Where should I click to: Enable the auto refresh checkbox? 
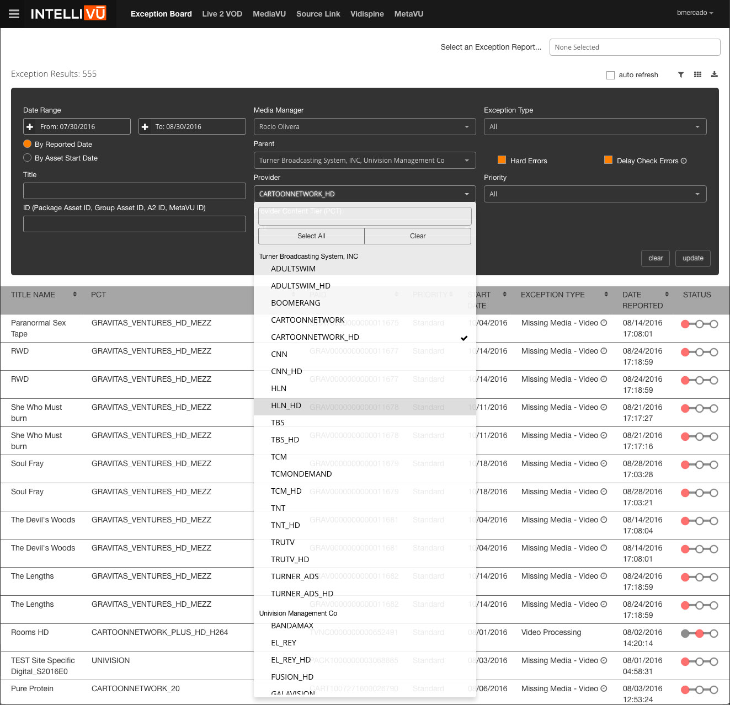pos(610,75)
